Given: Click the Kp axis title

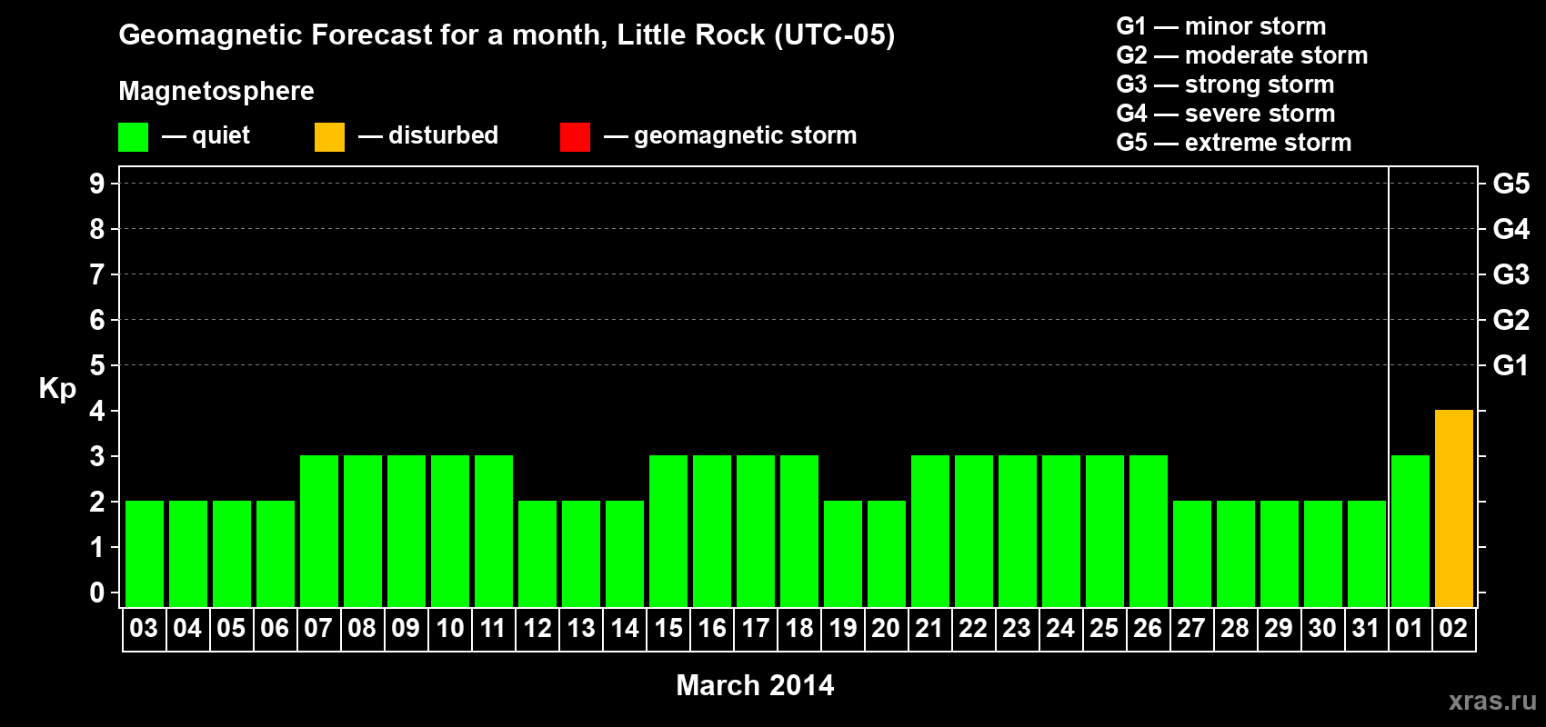Looking at the screenshot, I should coord(57,388).
